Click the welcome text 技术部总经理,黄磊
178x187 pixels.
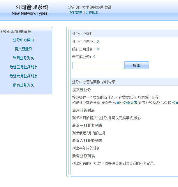click(x=97, y=7)
